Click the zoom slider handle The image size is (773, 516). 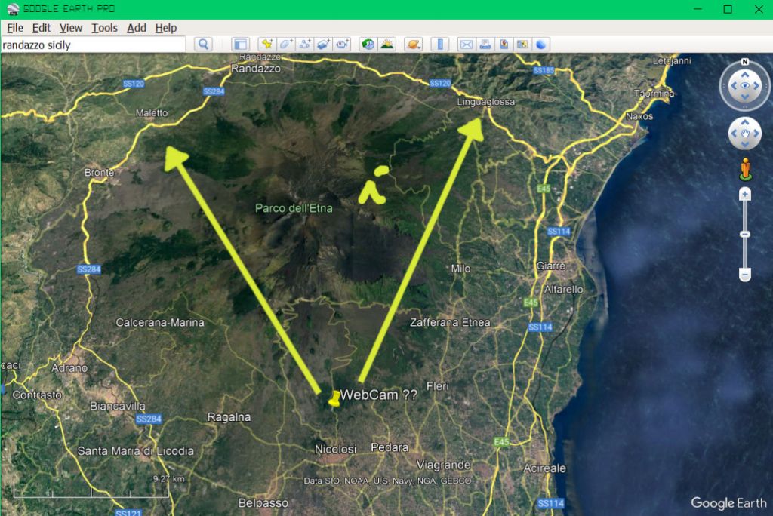coord(745,235)
